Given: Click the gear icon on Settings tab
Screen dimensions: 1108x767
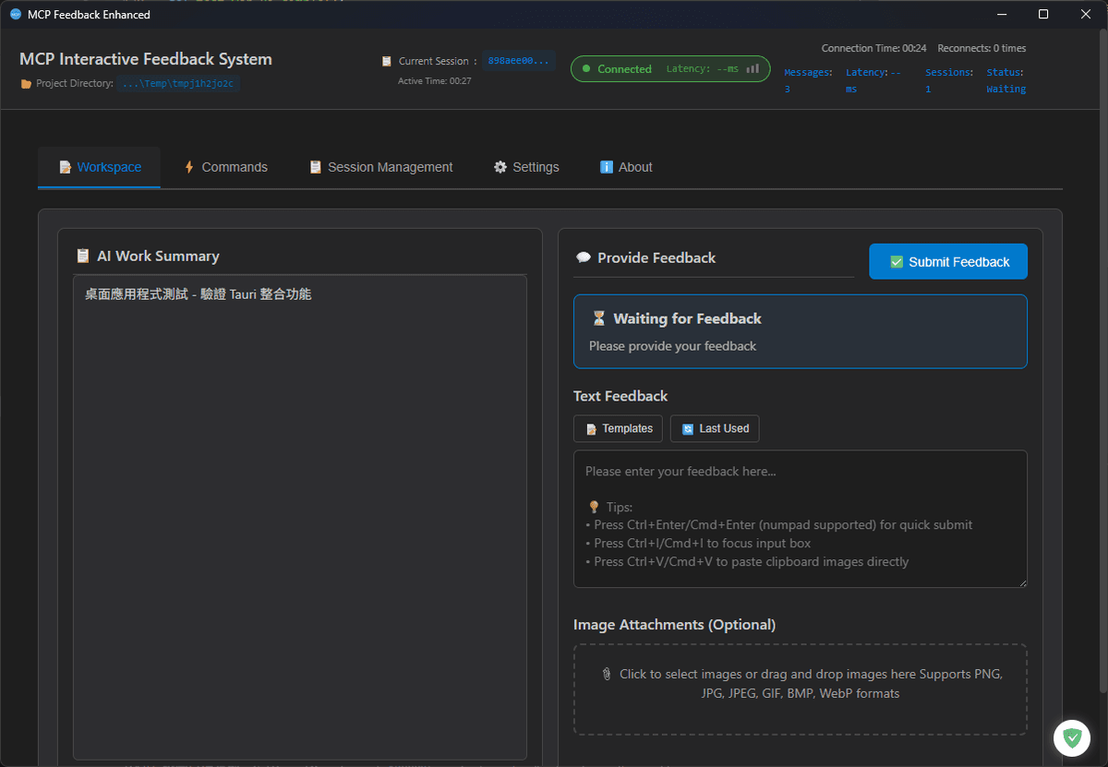Looking at the screenshot, I should (500, 167).
